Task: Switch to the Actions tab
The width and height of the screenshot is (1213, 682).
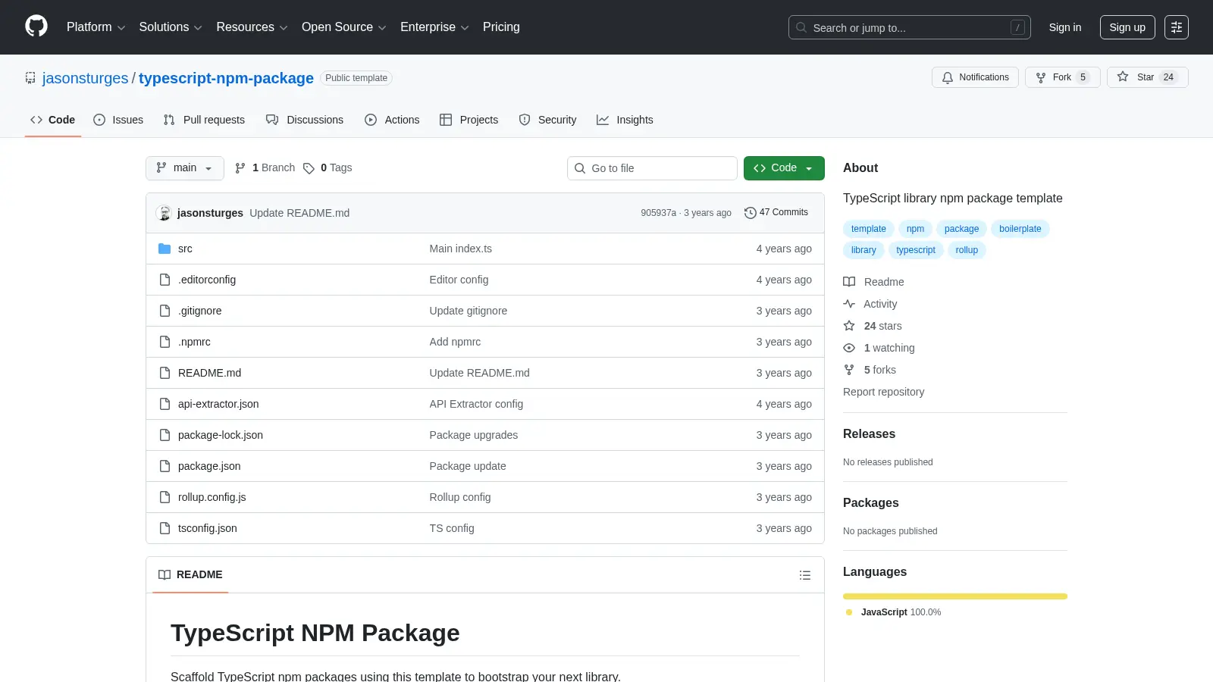Action: [x=392, y=120]
